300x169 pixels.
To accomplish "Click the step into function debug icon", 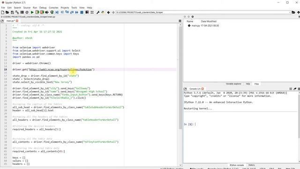I will click(67, 12).
